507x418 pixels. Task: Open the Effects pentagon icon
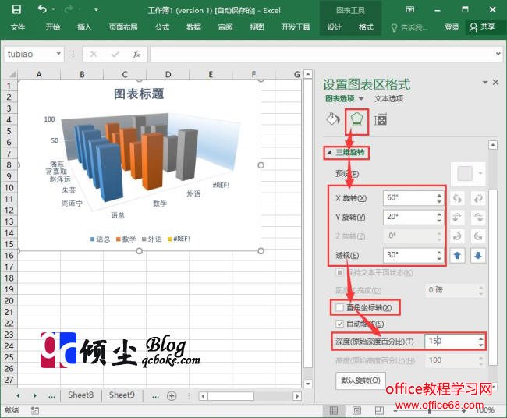pyautogui.click(x=356, y=119)
